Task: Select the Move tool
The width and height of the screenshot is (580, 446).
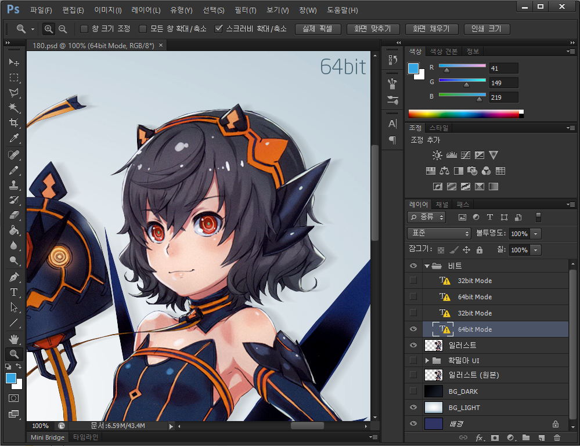Action: [14, 62]
